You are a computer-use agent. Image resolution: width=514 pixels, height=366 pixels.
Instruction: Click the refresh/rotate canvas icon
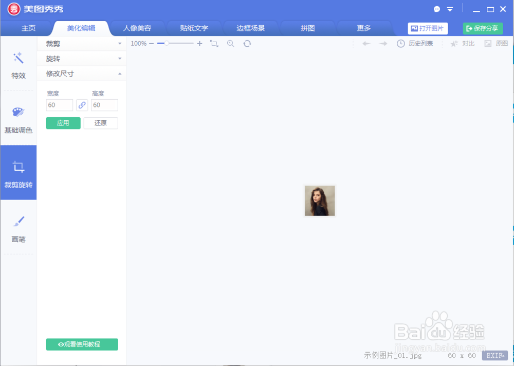click(247, 44)
